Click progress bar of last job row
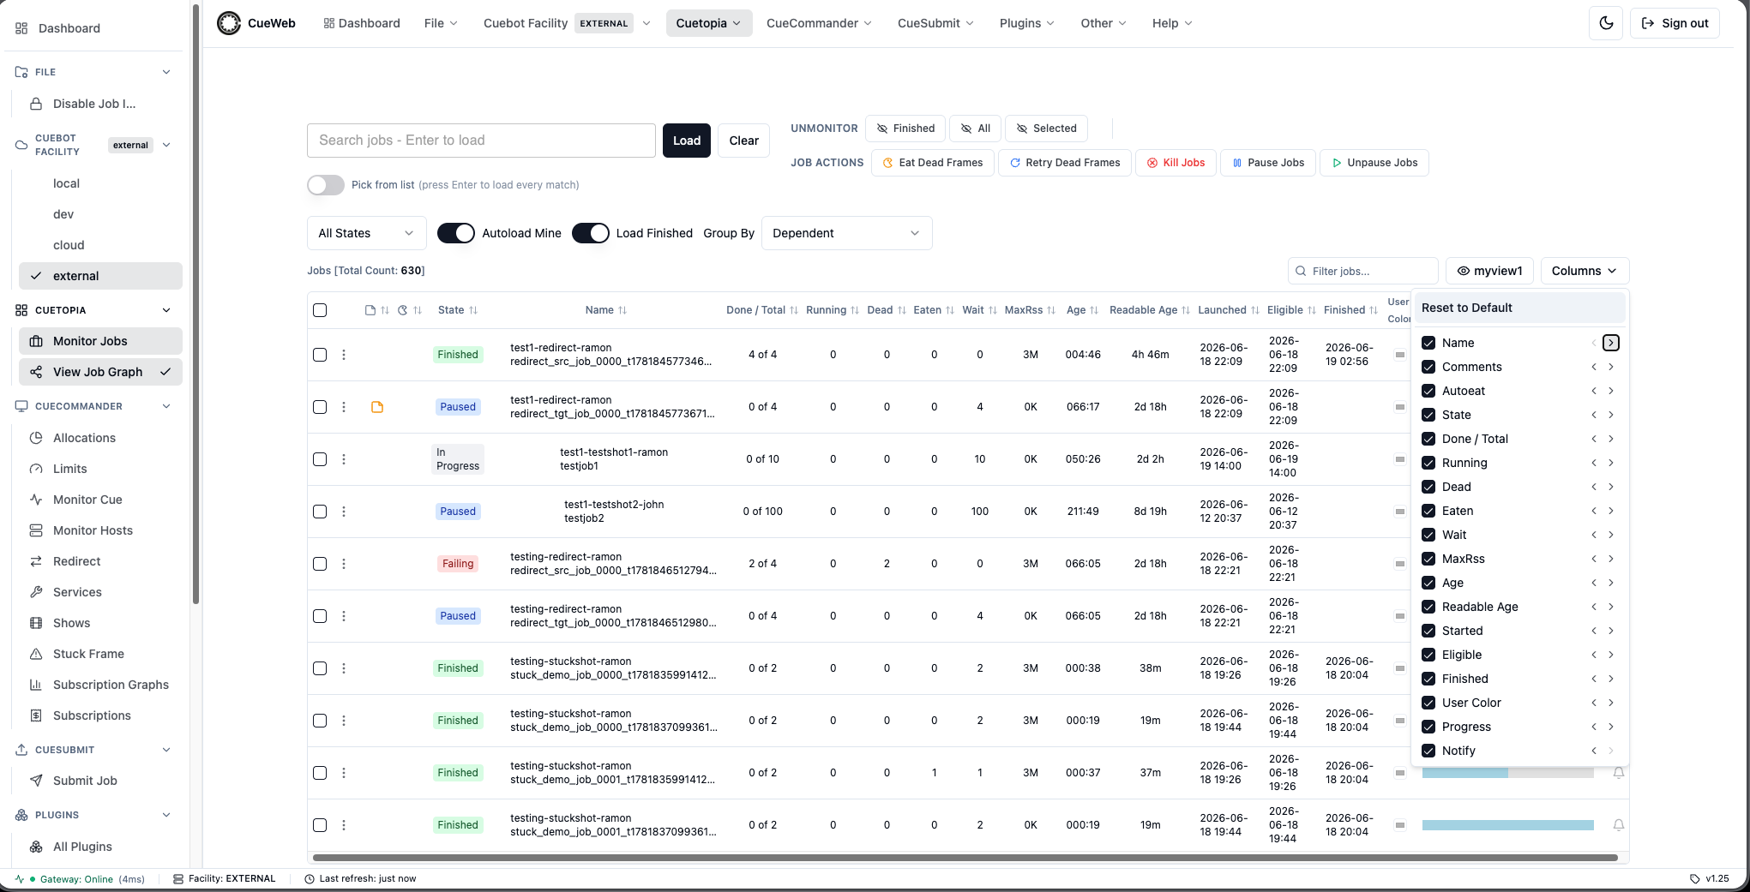Viewport: 1750px width, 892px height. pos(1508,825)
